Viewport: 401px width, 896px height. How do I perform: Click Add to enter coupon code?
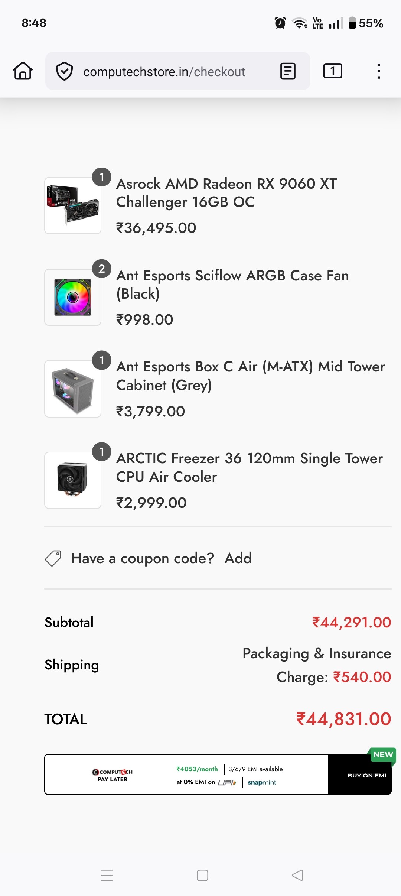pyautogui.click(x=238, y=558)
